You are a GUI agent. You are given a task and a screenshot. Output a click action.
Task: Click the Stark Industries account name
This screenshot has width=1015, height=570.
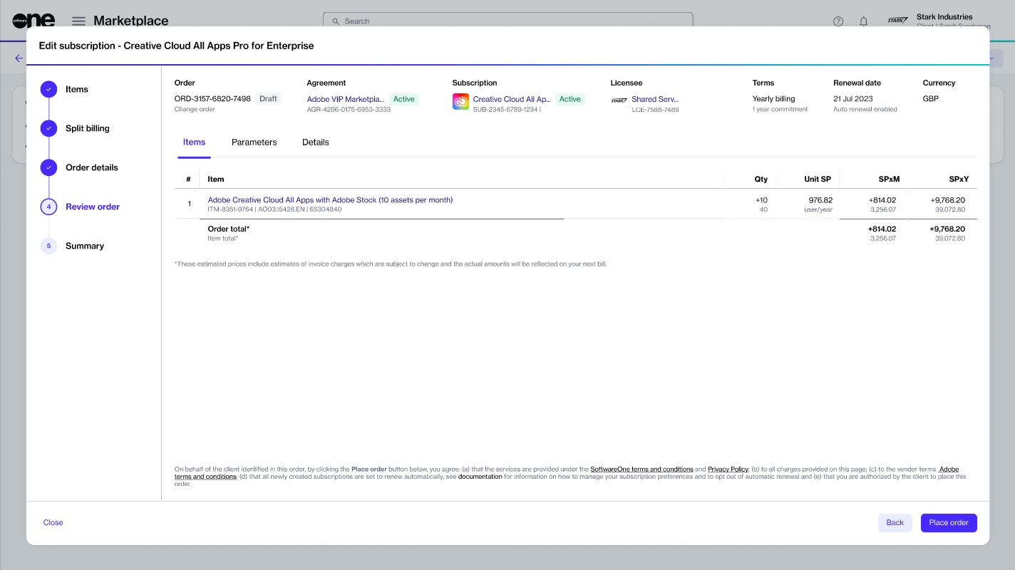click(x=944, y=16)
